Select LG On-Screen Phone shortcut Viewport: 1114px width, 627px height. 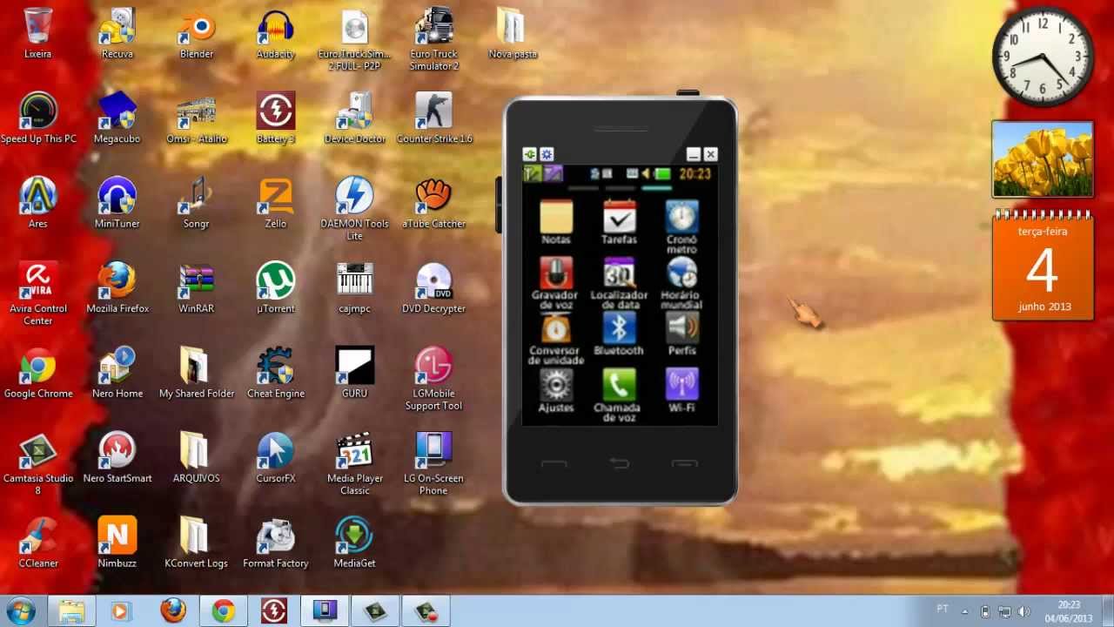tap(433, 462)
